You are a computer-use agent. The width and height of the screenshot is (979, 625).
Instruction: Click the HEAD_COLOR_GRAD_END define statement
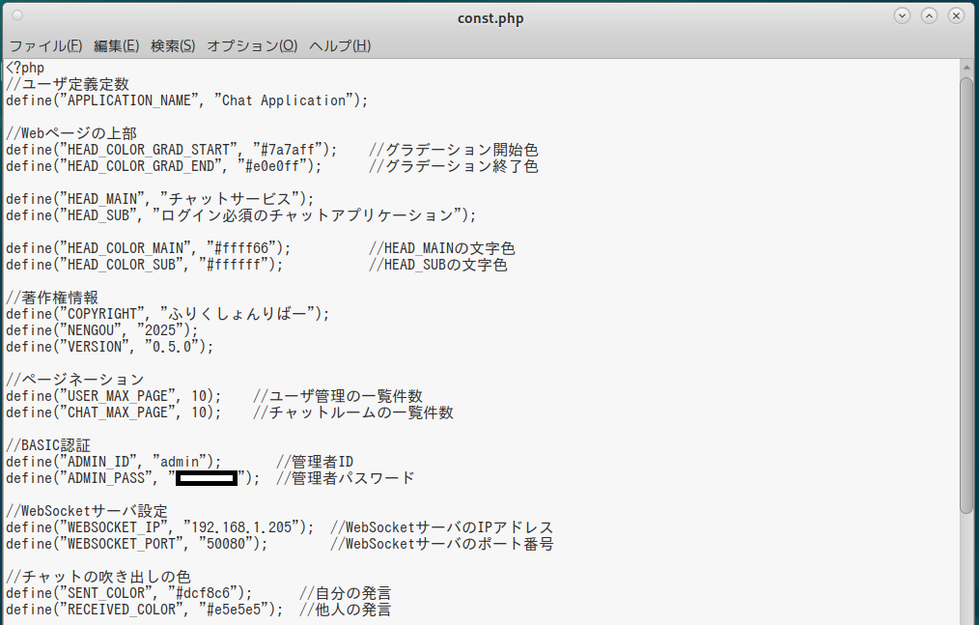[164, 166]
